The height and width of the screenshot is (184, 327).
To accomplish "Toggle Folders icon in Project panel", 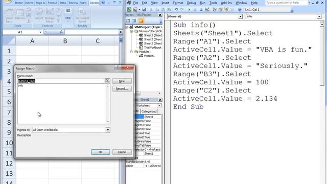I will [141, 21].
